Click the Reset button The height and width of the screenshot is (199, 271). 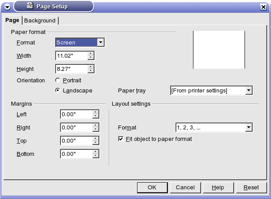[251, 188]
